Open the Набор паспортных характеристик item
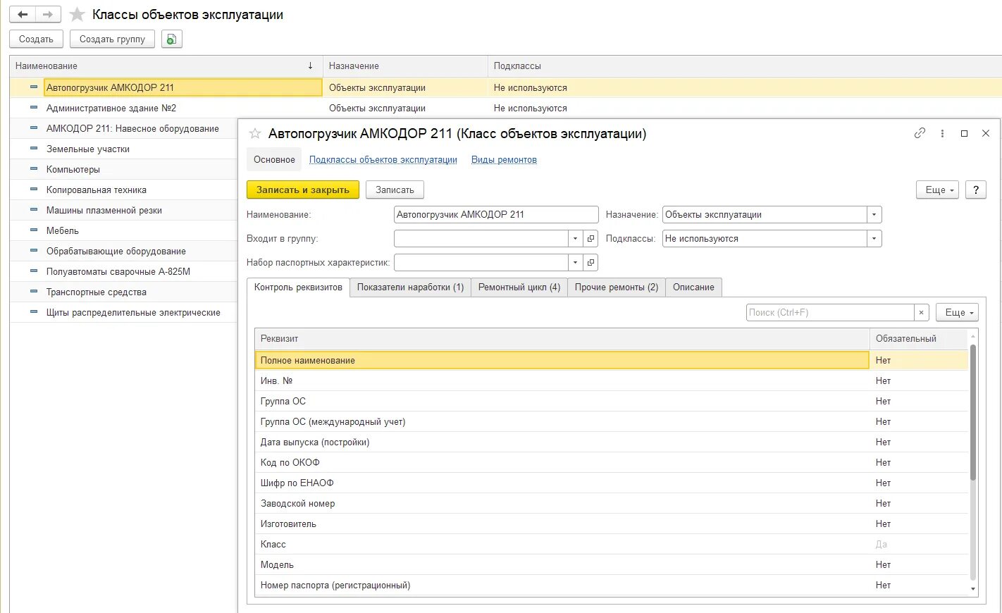This screenshot has height=613, width=1002. click(x=591, y=263)
